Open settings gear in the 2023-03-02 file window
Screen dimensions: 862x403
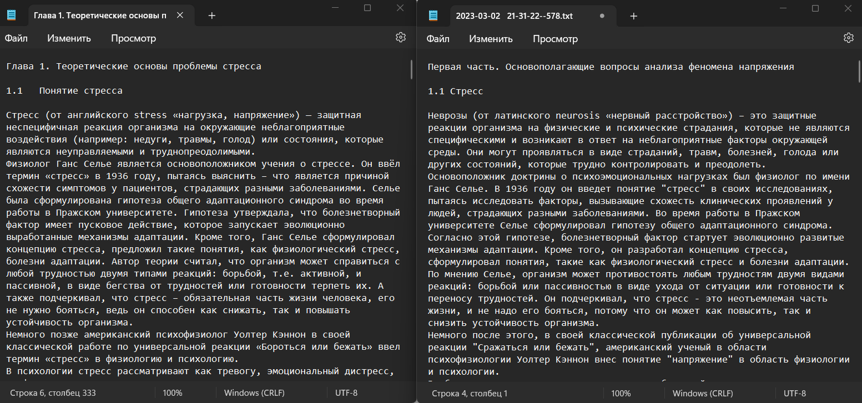pyautogui.click(x=848, y=38)
